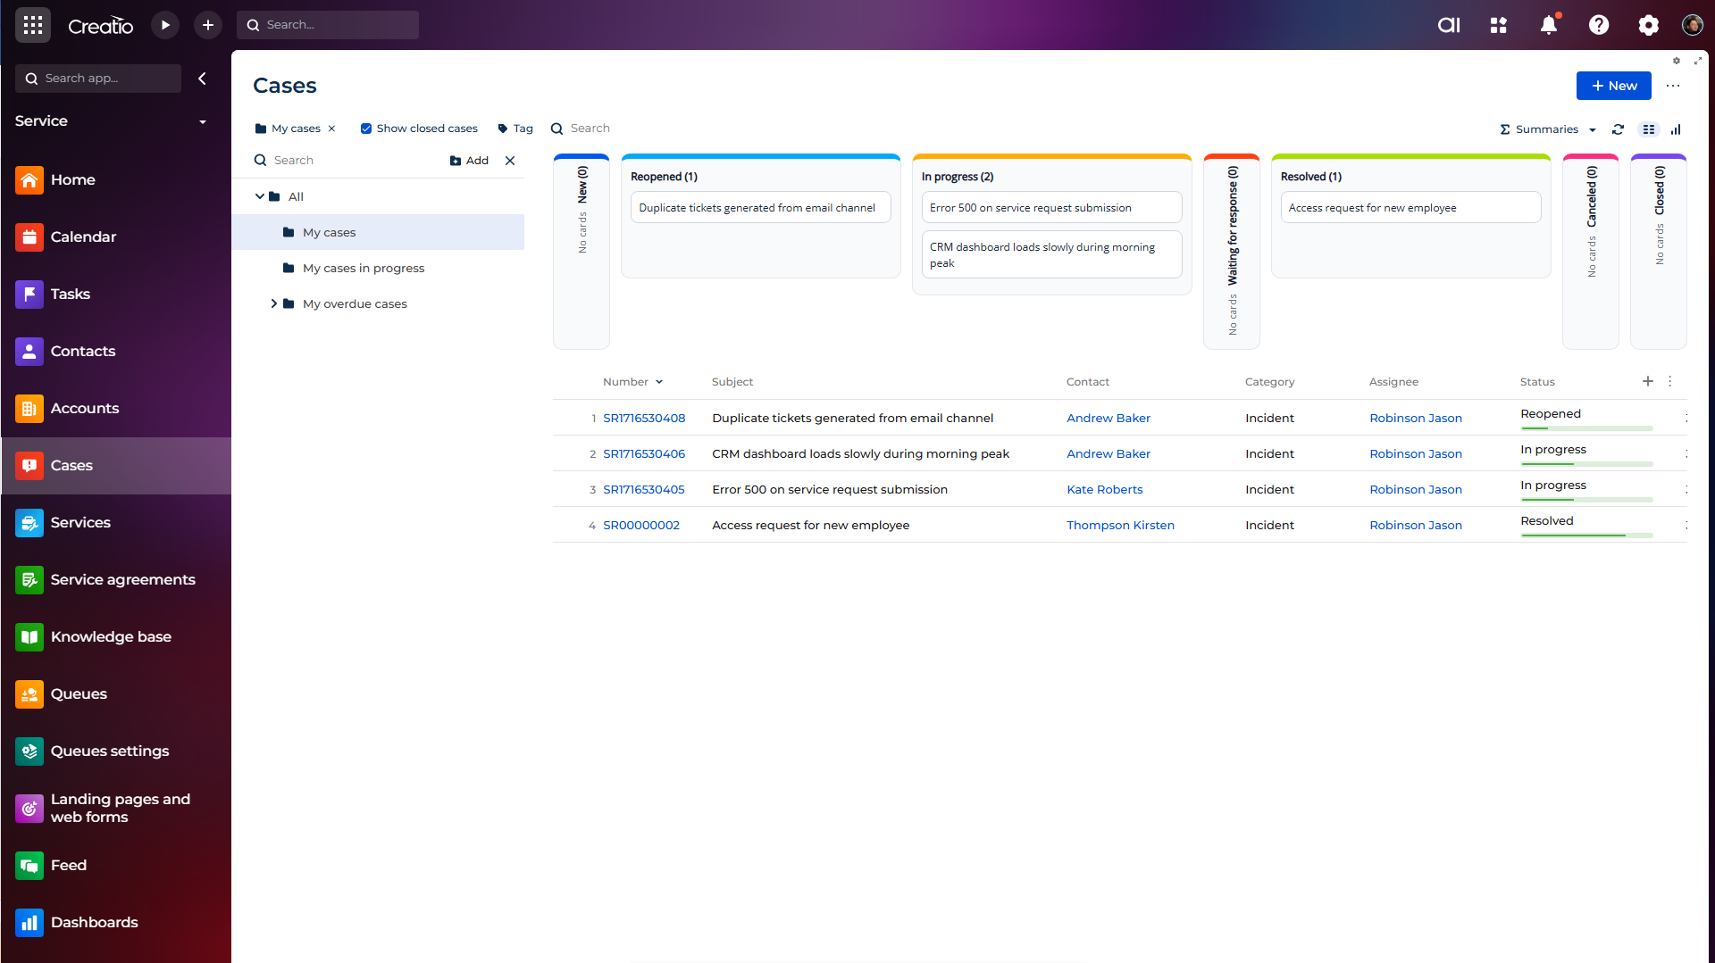The width and height of the screenshot is (1715, 963).
Task: Collapse the left sidebar panel
Action: 203,79
